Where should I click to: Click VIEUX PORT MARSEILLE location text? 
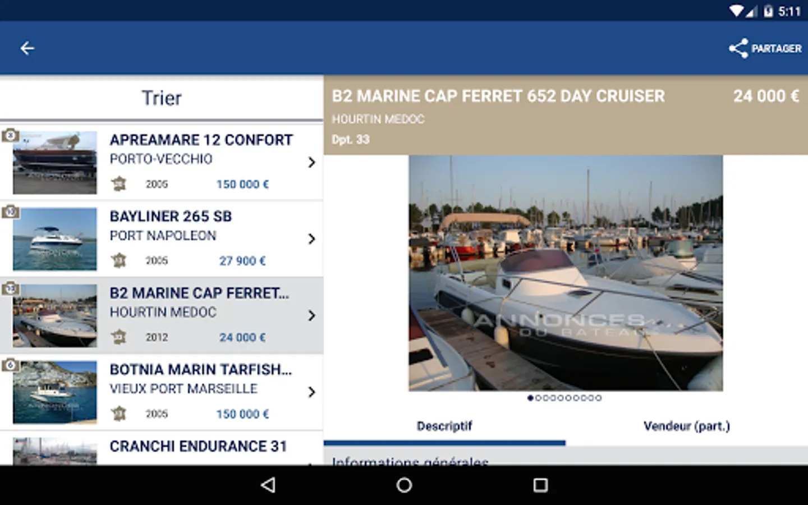(x=183, y=389)
